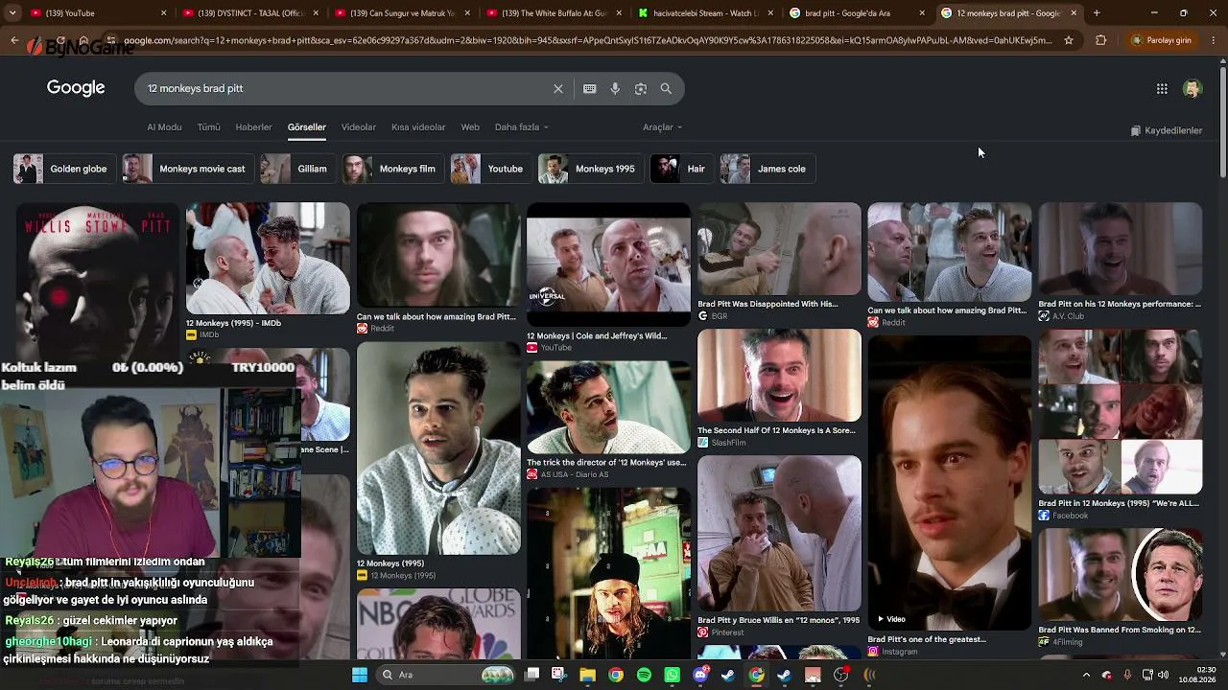The image size is (1228, 690).
Task: Apply the Monkeys 1995 suggestion chip
Action: [x=591, y=169]
